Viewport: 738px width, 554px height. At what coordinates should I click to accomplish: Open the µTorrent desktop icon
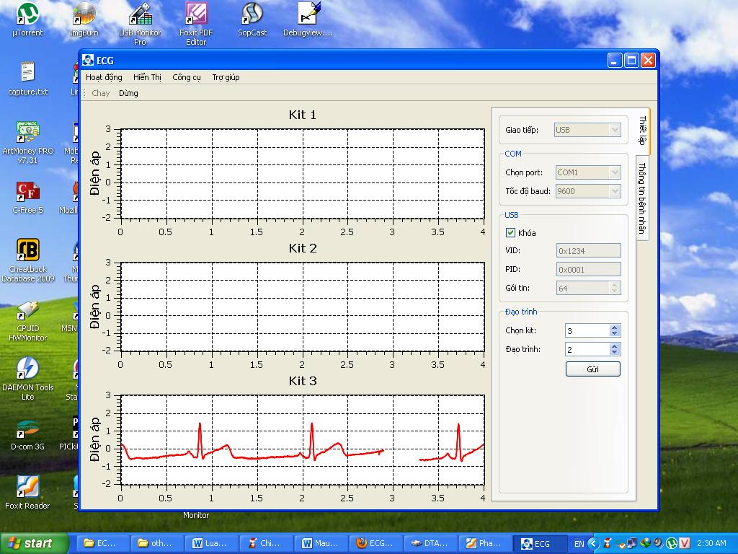tap(27, 14)
